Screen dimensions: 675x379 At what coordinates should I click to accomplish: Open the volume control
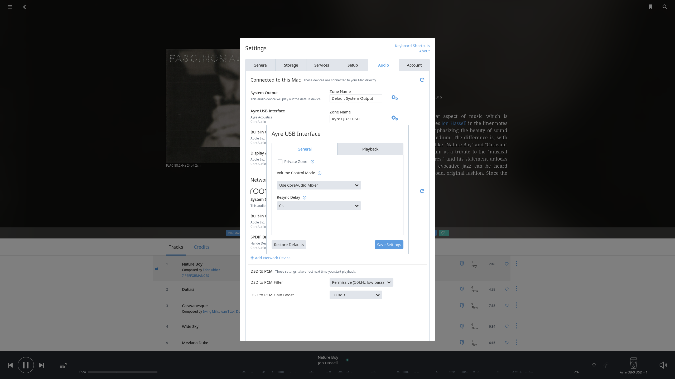pyautogui.click(x=663, y=365)
